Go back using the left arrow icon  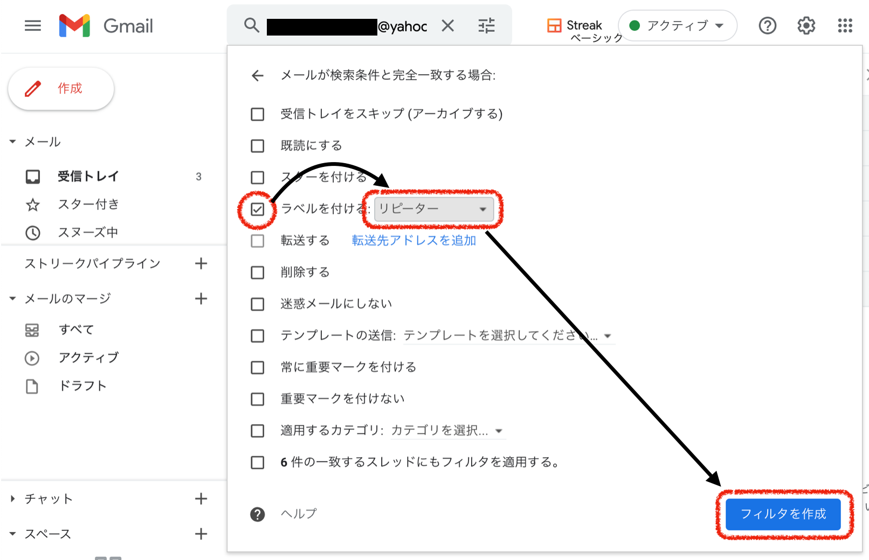258,76
